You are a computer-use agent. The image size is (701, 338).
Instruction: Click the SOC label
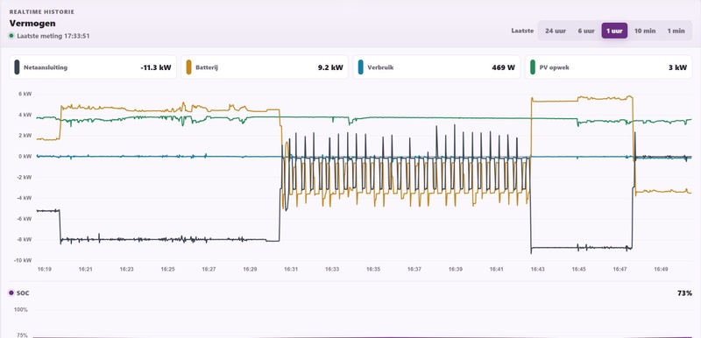click(x=23, y=292)
